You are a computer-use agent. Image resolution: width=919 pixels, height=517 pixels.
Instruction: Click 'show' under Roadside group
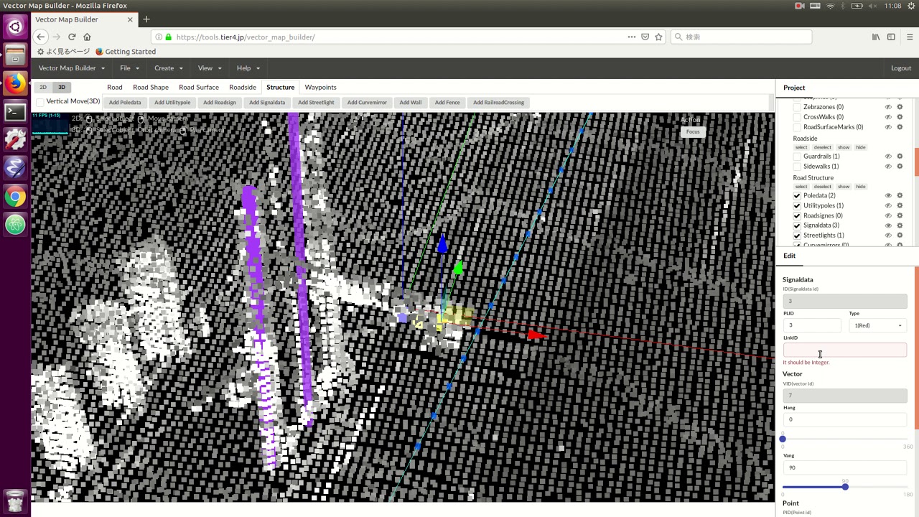pyautogui.click(x=844, y=147)
